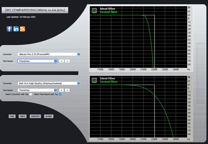Image resolution: width=208 pixels, height=144 pixels.
Task: Go to previous test result for bottom converter
Action: (61, 90)
